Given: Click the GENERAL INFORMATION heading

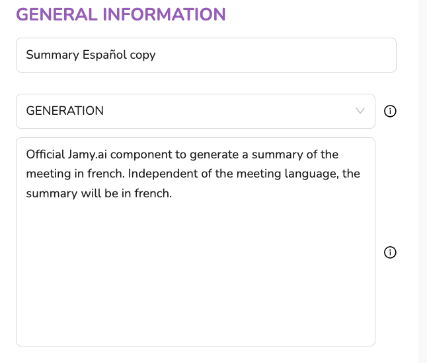Looking at the screenshot, I should point(121,14).
